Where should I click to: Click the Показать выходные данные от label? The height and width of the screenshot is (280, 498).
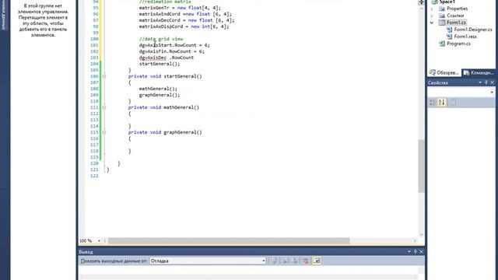click(x=114, y=261)
